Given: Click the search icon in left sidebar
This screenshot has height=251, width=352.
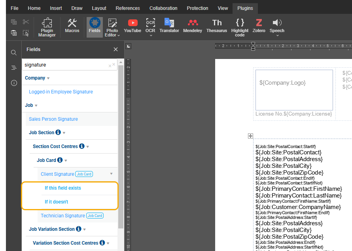Looking at the screenshot, I should pos(14,53).
